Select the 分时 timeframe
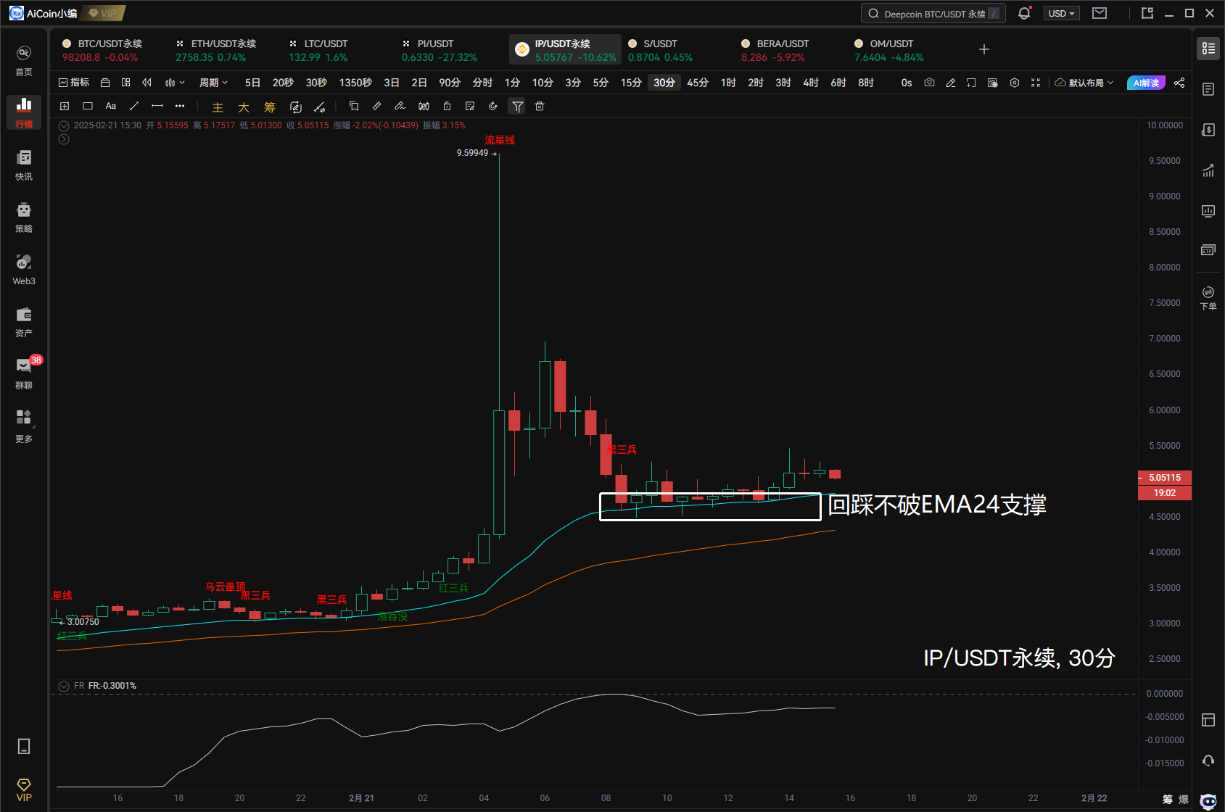The width and height of the screenshot is (1225, 812). coord(482,83)
